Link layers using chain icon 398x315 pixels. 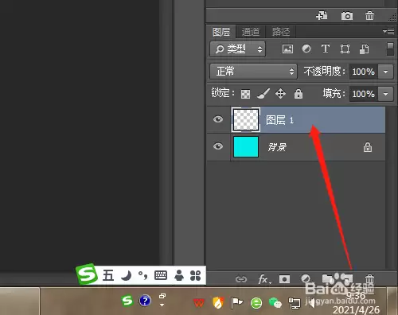tap(241, 279)
